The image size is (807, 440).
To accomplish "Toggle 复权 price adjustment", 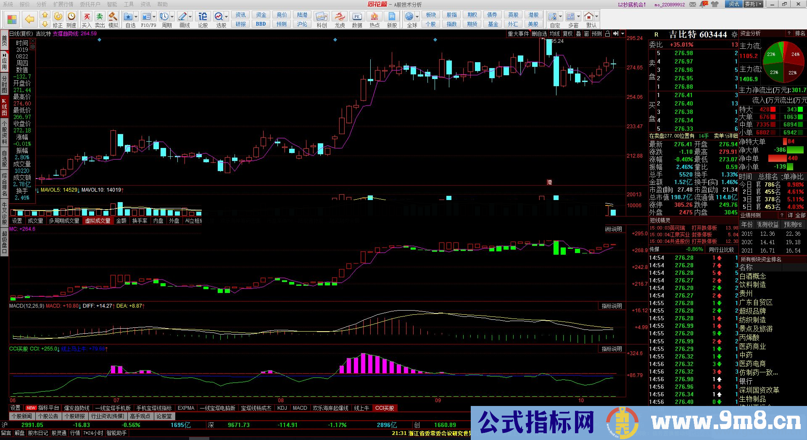I will point(568,34).
